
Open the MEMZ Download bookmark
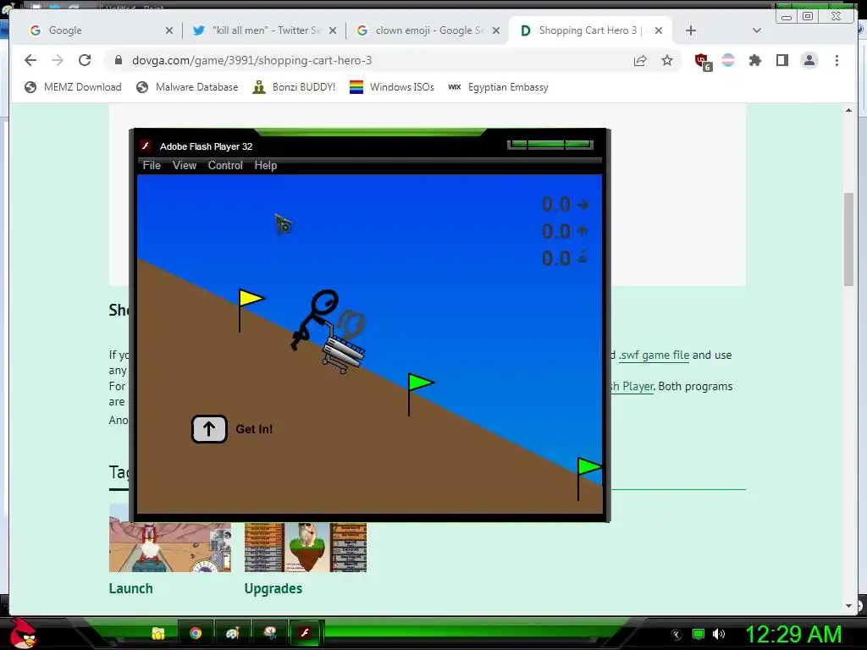tap(73, 87)
